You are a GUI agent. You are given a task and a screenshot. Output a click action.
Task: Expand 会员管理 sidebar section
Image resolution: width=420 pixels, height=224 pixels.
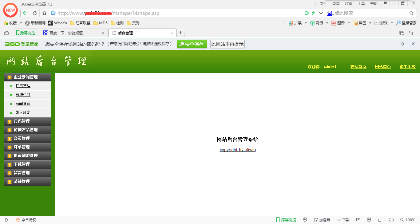pos(28,139)
